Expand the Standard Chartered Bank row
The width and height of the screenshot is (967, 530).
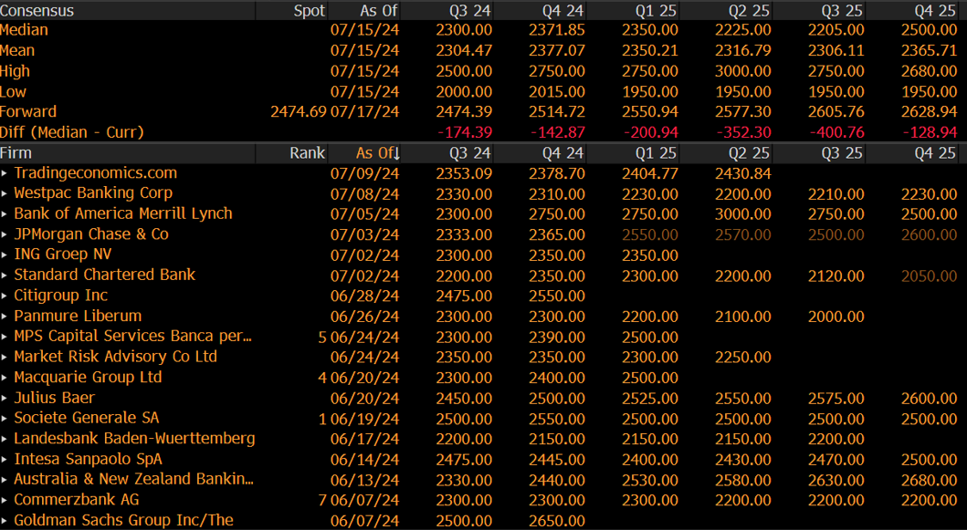tap(5, 275)
